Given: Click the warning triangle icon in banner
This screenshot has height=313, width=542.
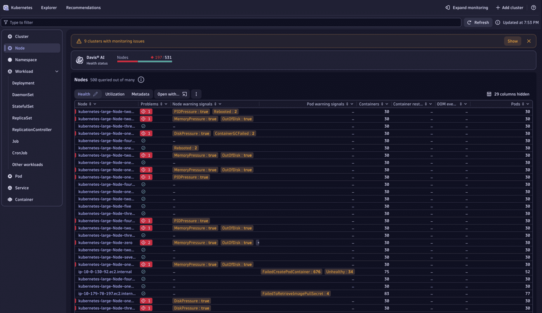Looking at the screenshot, I should (x=79, y=41).
